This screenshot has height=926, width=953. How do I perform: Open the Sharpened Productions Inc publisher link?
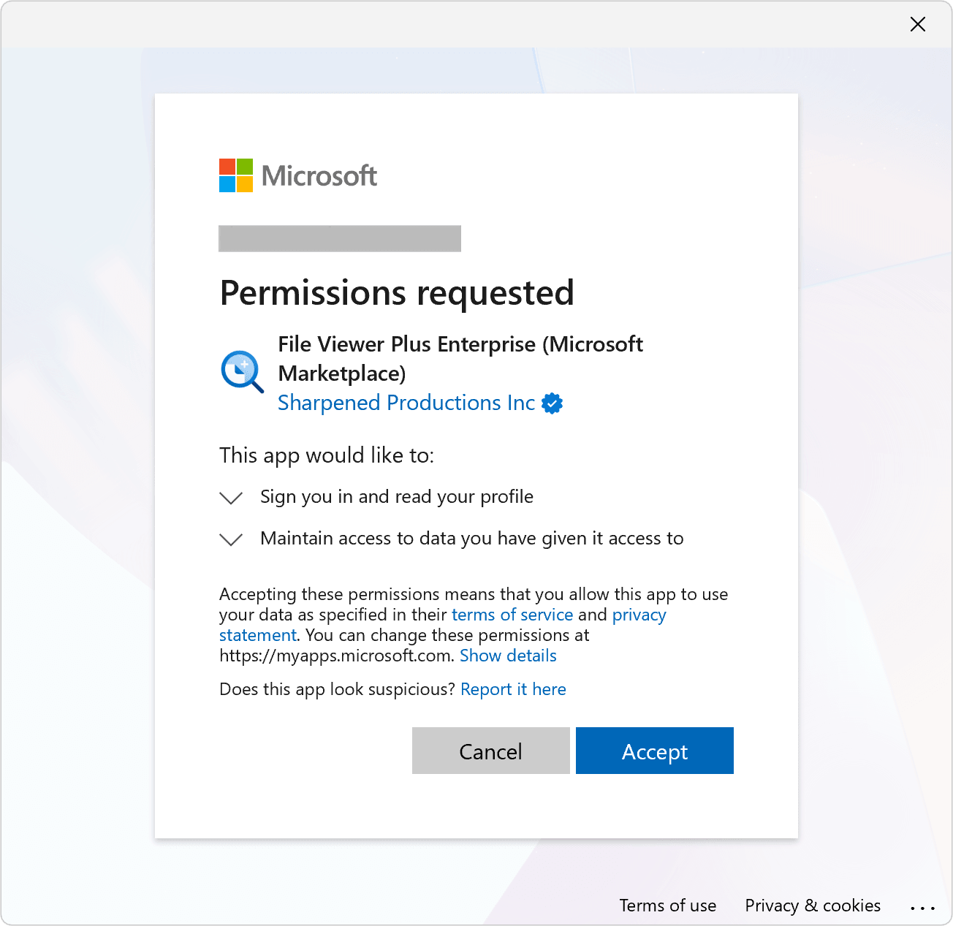[x=406, y=403]
